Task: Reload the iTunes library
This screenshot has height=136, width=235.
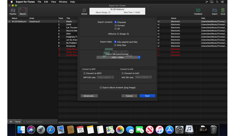Action: [84, 12]
